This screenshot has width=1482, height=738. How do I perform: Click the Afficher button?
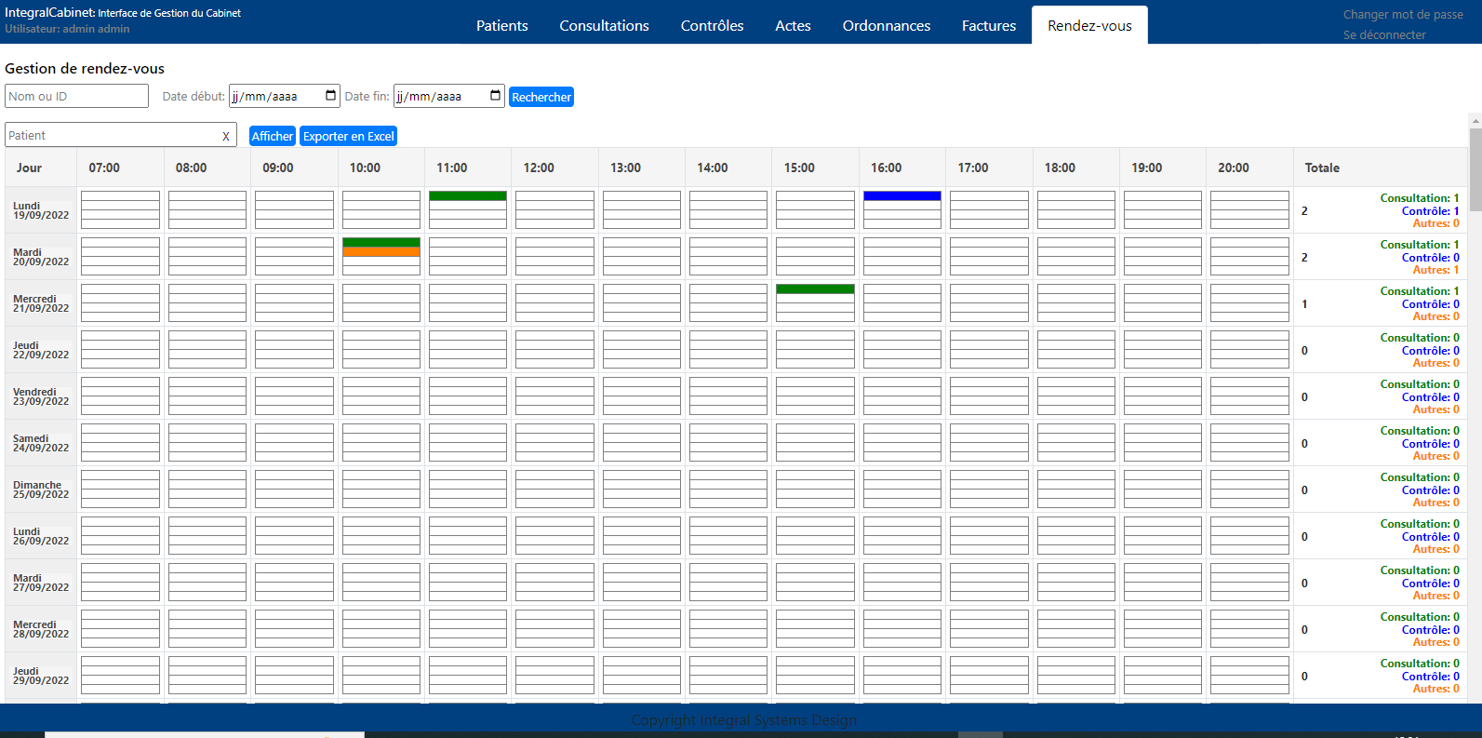point(273,136)
